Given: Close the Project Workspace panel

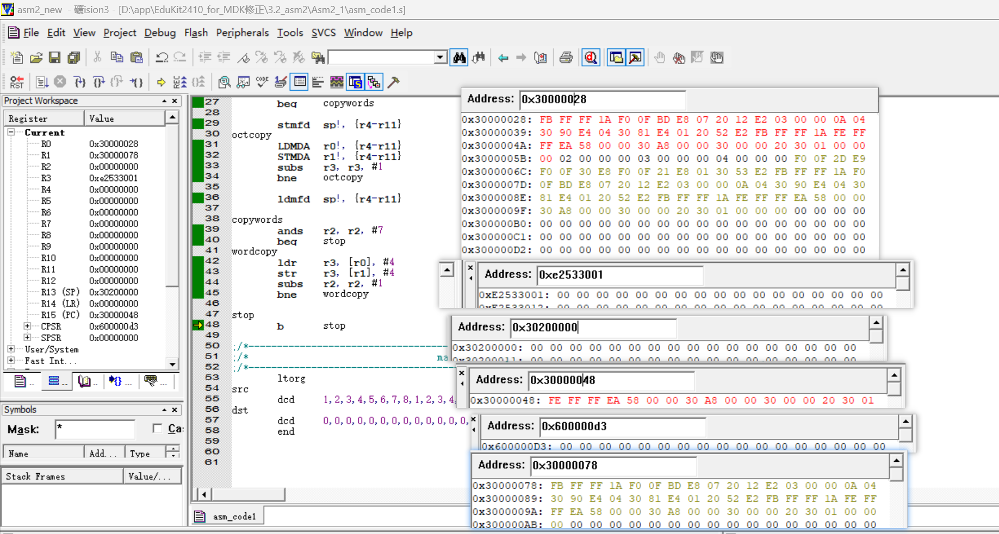Looking at the screenshot, I should point(175,101).
